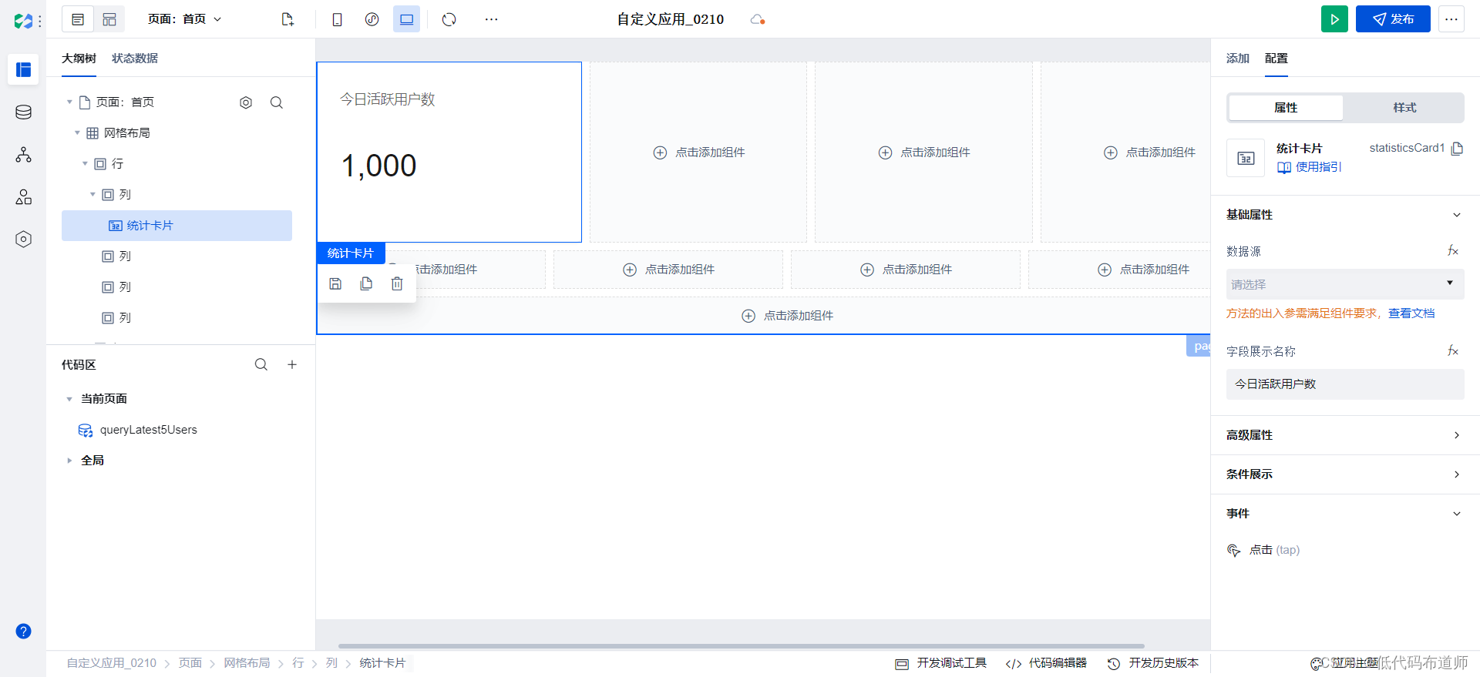
Task: Switch to the outline list view icon
Action: tap(78, 19)
